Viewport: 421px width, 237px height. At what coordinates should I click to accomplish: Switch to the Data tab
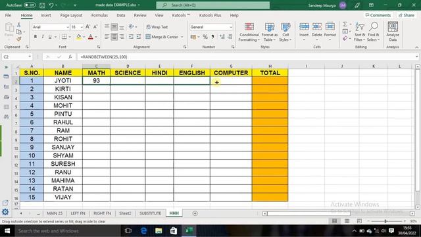click(x=121, y=15)
